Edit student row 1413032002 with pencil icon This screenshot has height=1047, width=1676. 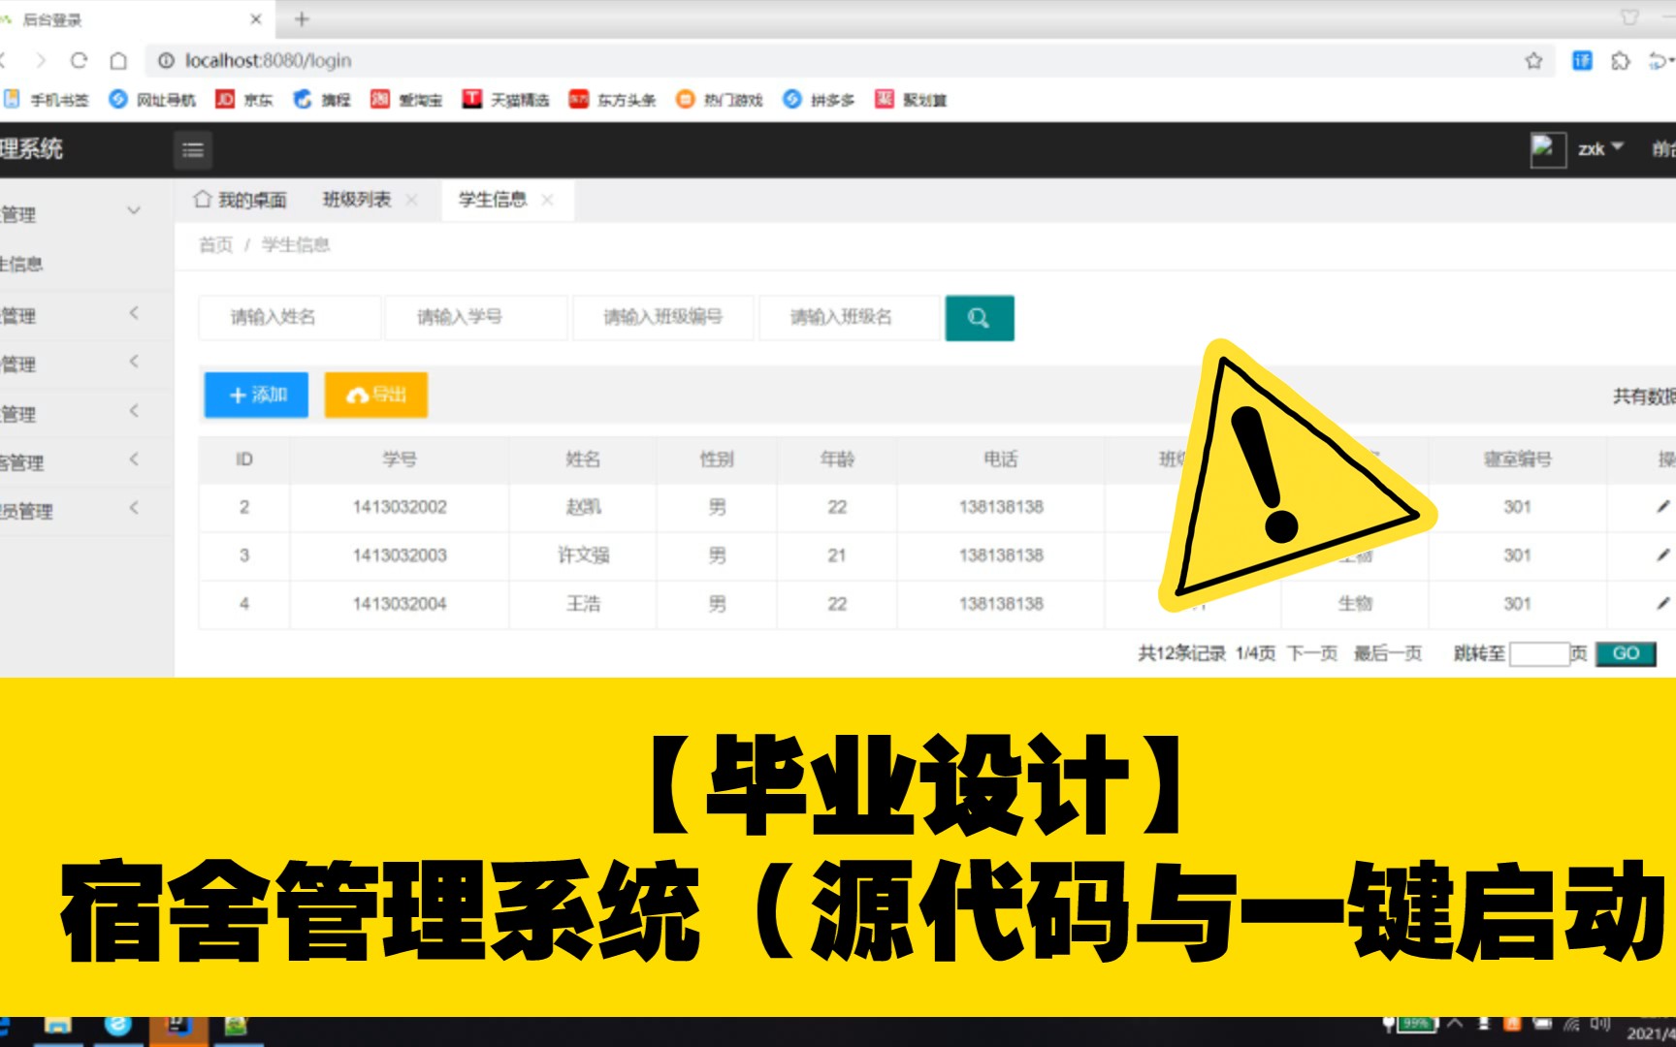click(1662, 507)
